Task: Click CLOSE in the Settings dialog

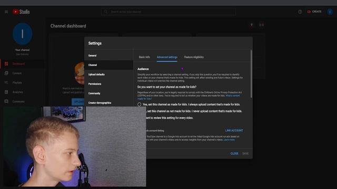Action: click(234, 153)
